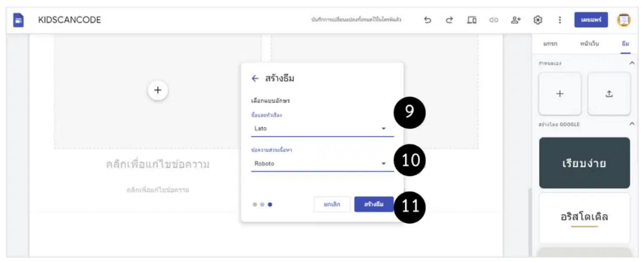Click the first step dot indicator
The image size is (643, 262).
click(255, 204)
